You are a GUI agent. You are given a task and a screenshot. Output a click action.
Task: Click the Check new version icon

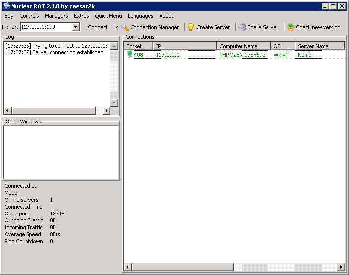click(291, 27)
